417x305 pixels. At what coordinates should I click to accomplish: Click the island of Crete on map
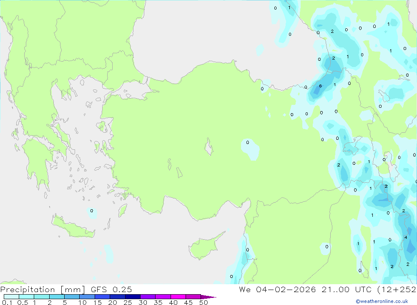(73, 227)
